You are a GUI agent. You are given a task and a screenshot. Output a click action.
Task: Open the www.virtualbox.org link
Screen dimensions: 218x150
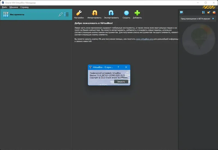pyautogui.click(x=144, y=39)
